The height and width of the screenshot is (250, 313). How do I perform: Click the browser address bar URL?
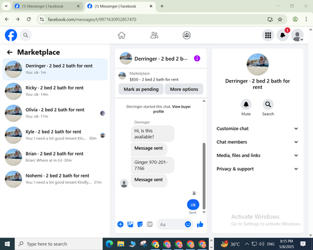click(92, 19)
